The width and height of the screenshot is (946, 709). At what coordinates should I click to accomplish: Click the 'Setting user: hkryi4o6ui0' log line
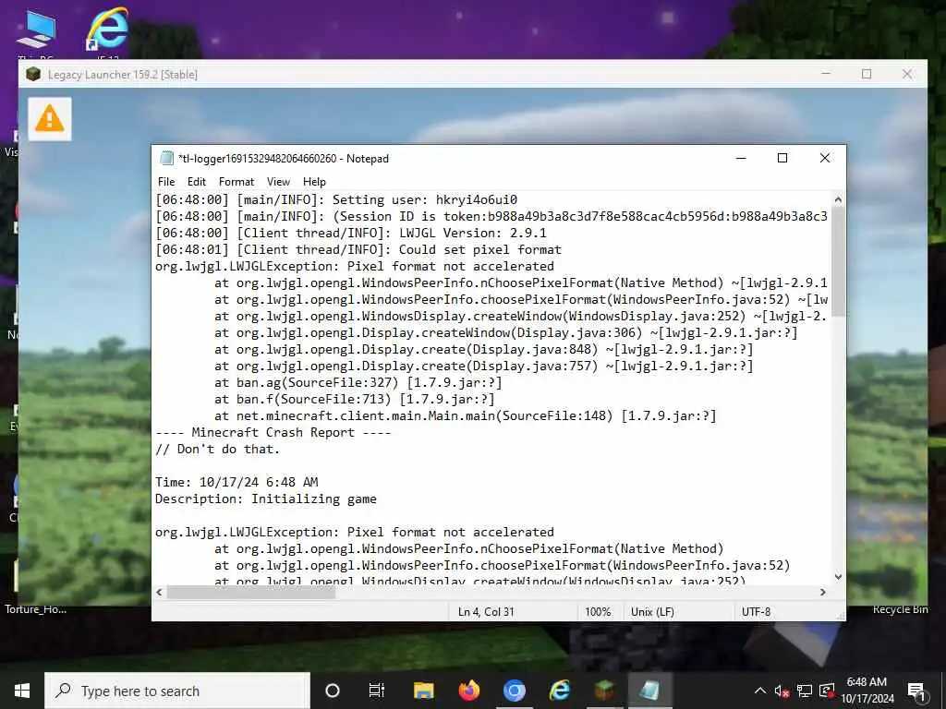click(x=336, y=199)
